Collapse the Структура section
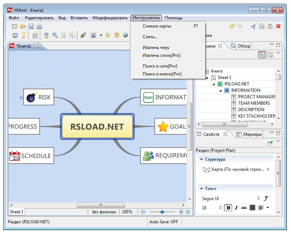 pos(201,159)
